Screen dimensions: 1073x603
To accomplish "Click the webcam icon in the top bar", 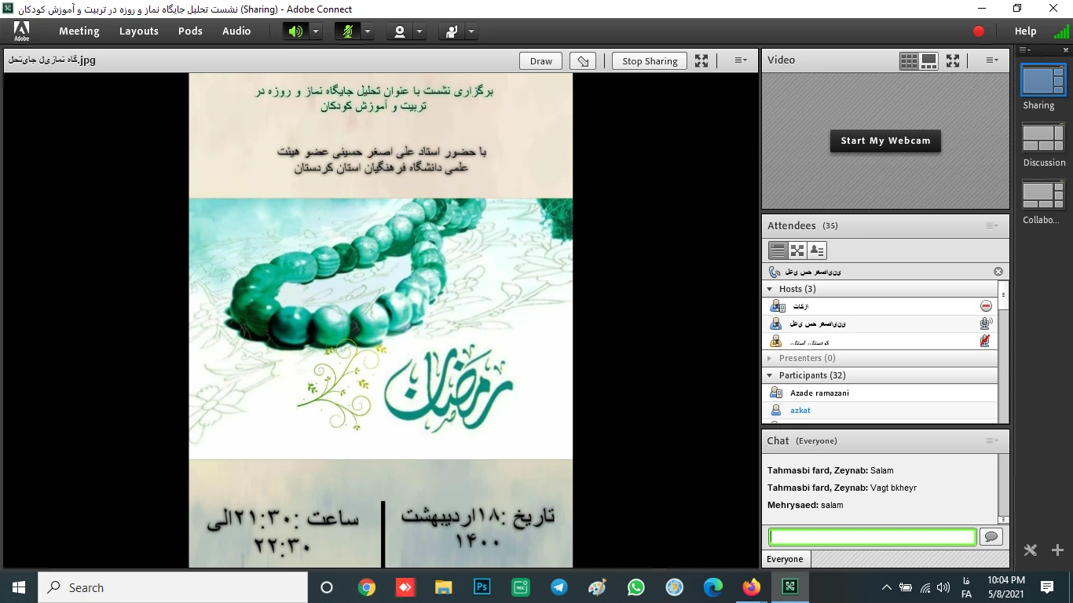I will tap(400, 31).
